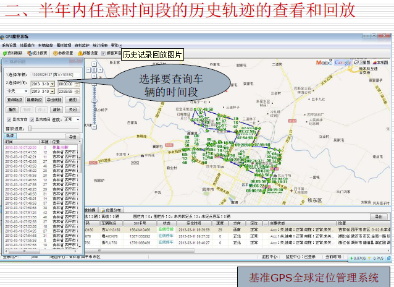
Task: Open the 参数设置 toolbar icon
Action: [x=64, y=53]
